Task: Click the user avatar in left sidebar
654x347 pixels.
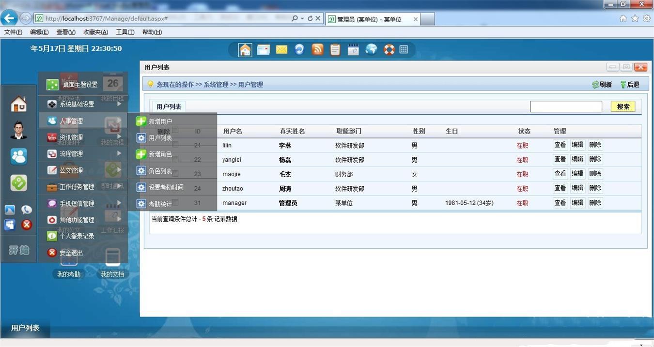Action: 19,130
